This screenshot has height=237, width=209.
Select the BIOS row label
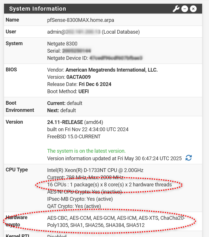tap(11, 70)
